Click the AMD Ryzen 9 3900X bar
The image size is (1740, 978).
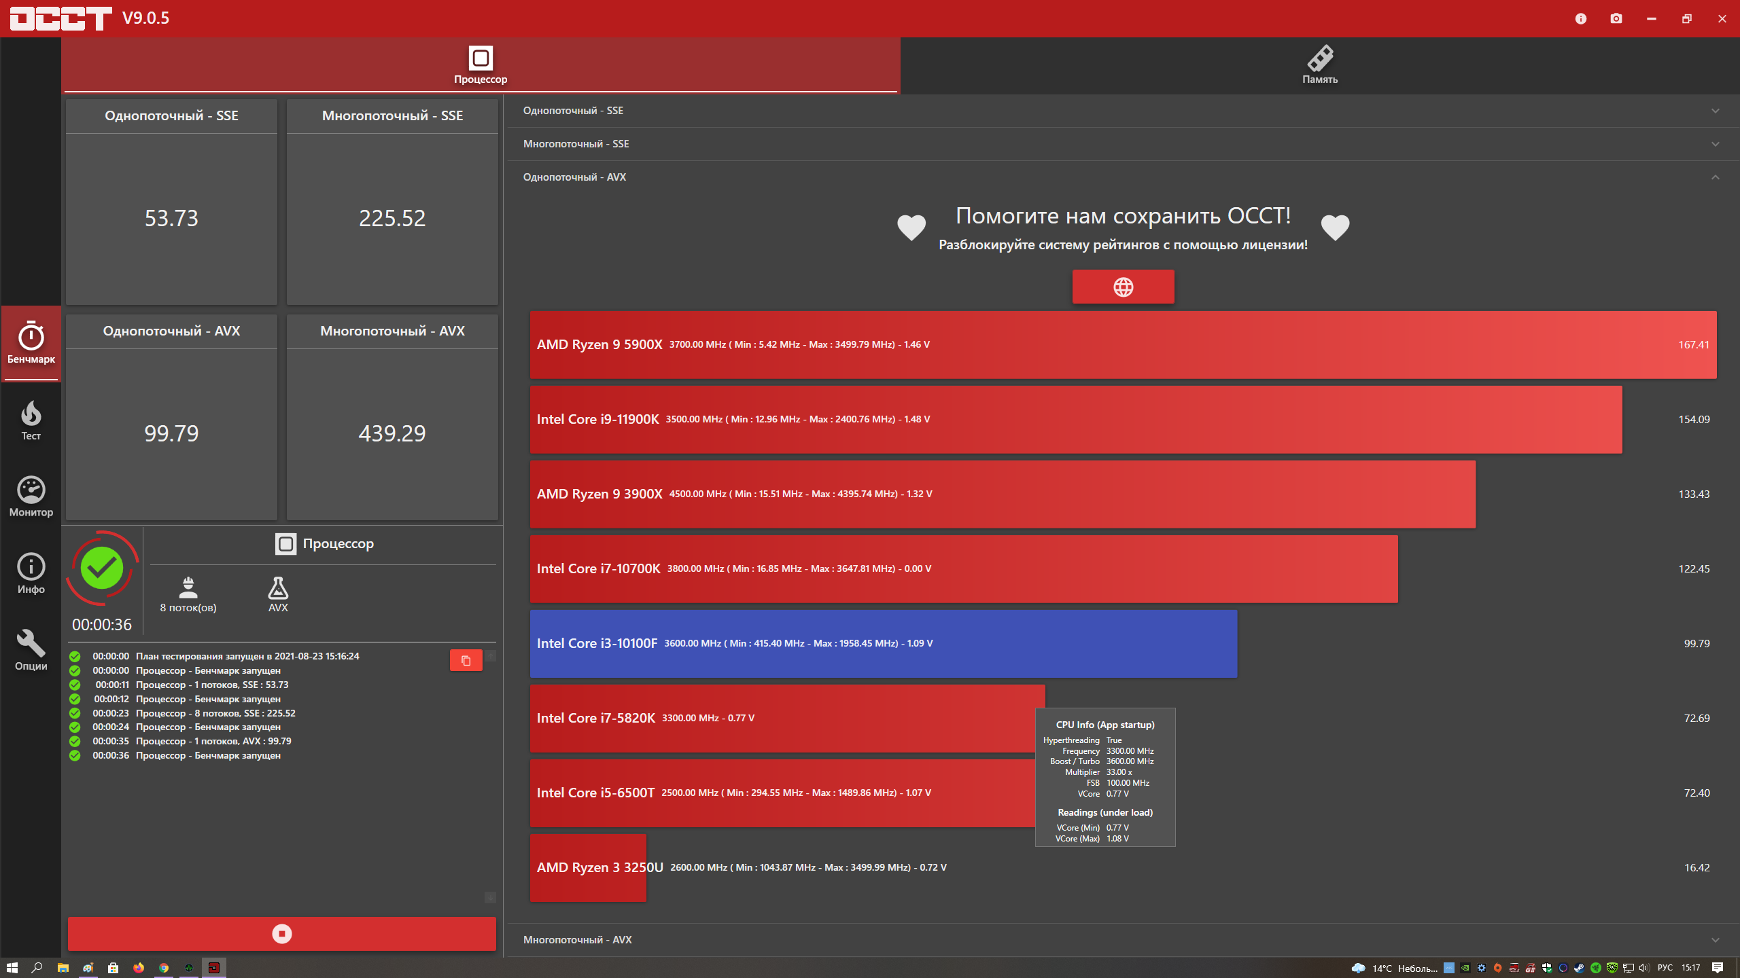coord(1003,494)
